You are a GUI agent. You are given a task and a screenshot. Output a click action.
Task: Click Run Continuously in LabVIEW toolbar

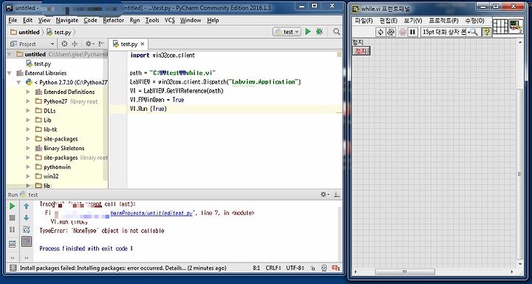point(391,32)
